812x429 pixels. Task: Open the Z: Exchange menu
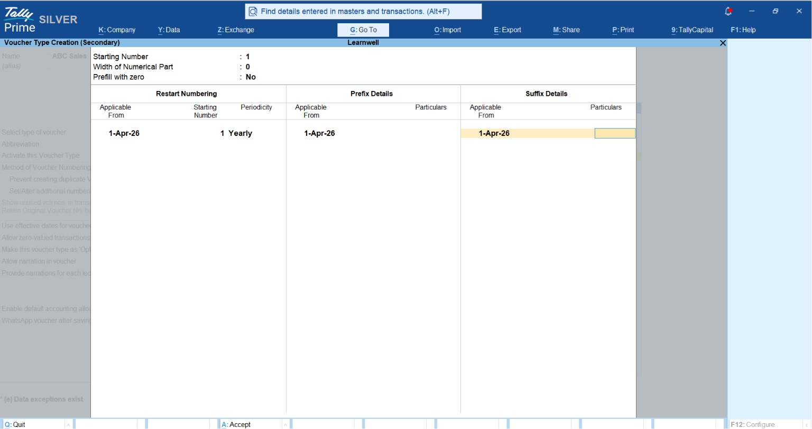(236, 30)
